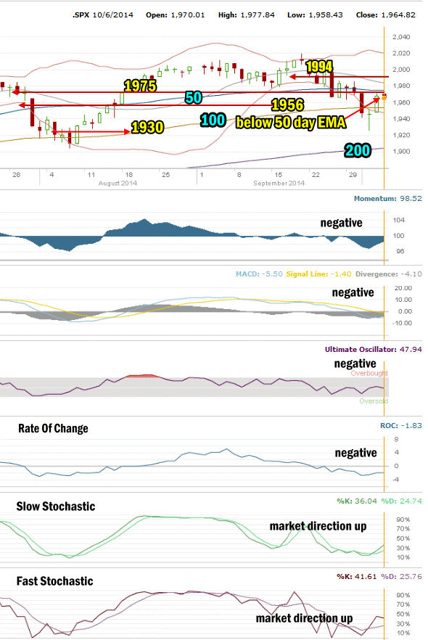Click the MACD -10.00 axis label
The image size is (428, 640).
[402, 324]
